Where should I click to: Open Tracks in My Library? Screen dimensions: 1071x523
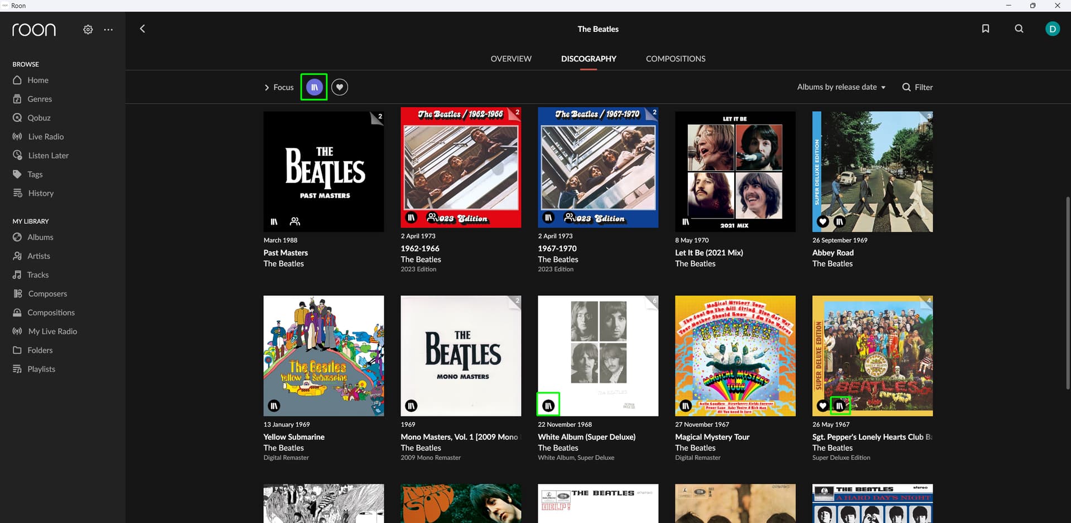click(31, 275)
